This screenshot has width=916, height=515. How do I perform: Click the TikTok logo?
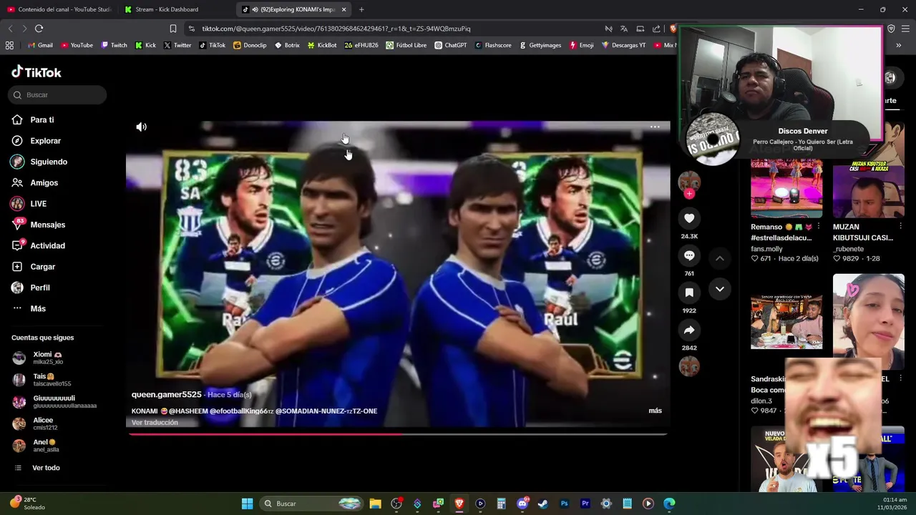[x=36, y=72]
